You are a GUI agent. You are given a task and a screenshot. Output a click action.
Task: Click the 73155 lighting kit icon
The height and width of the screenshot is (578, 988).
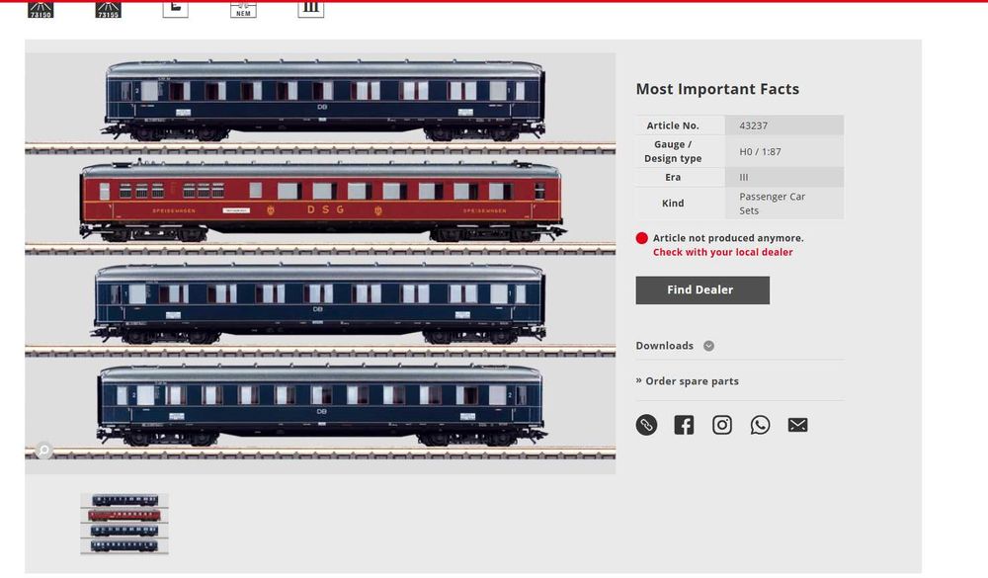[x=108, y=10]
